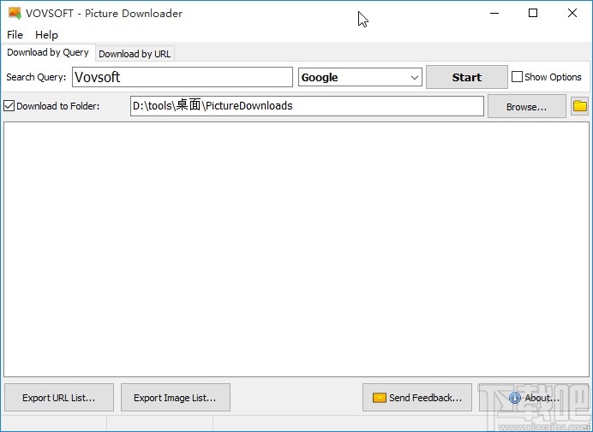Enable the Show Options checkbox
The image size is (593, 432).
pyautogui.click(x=518, y=77)
